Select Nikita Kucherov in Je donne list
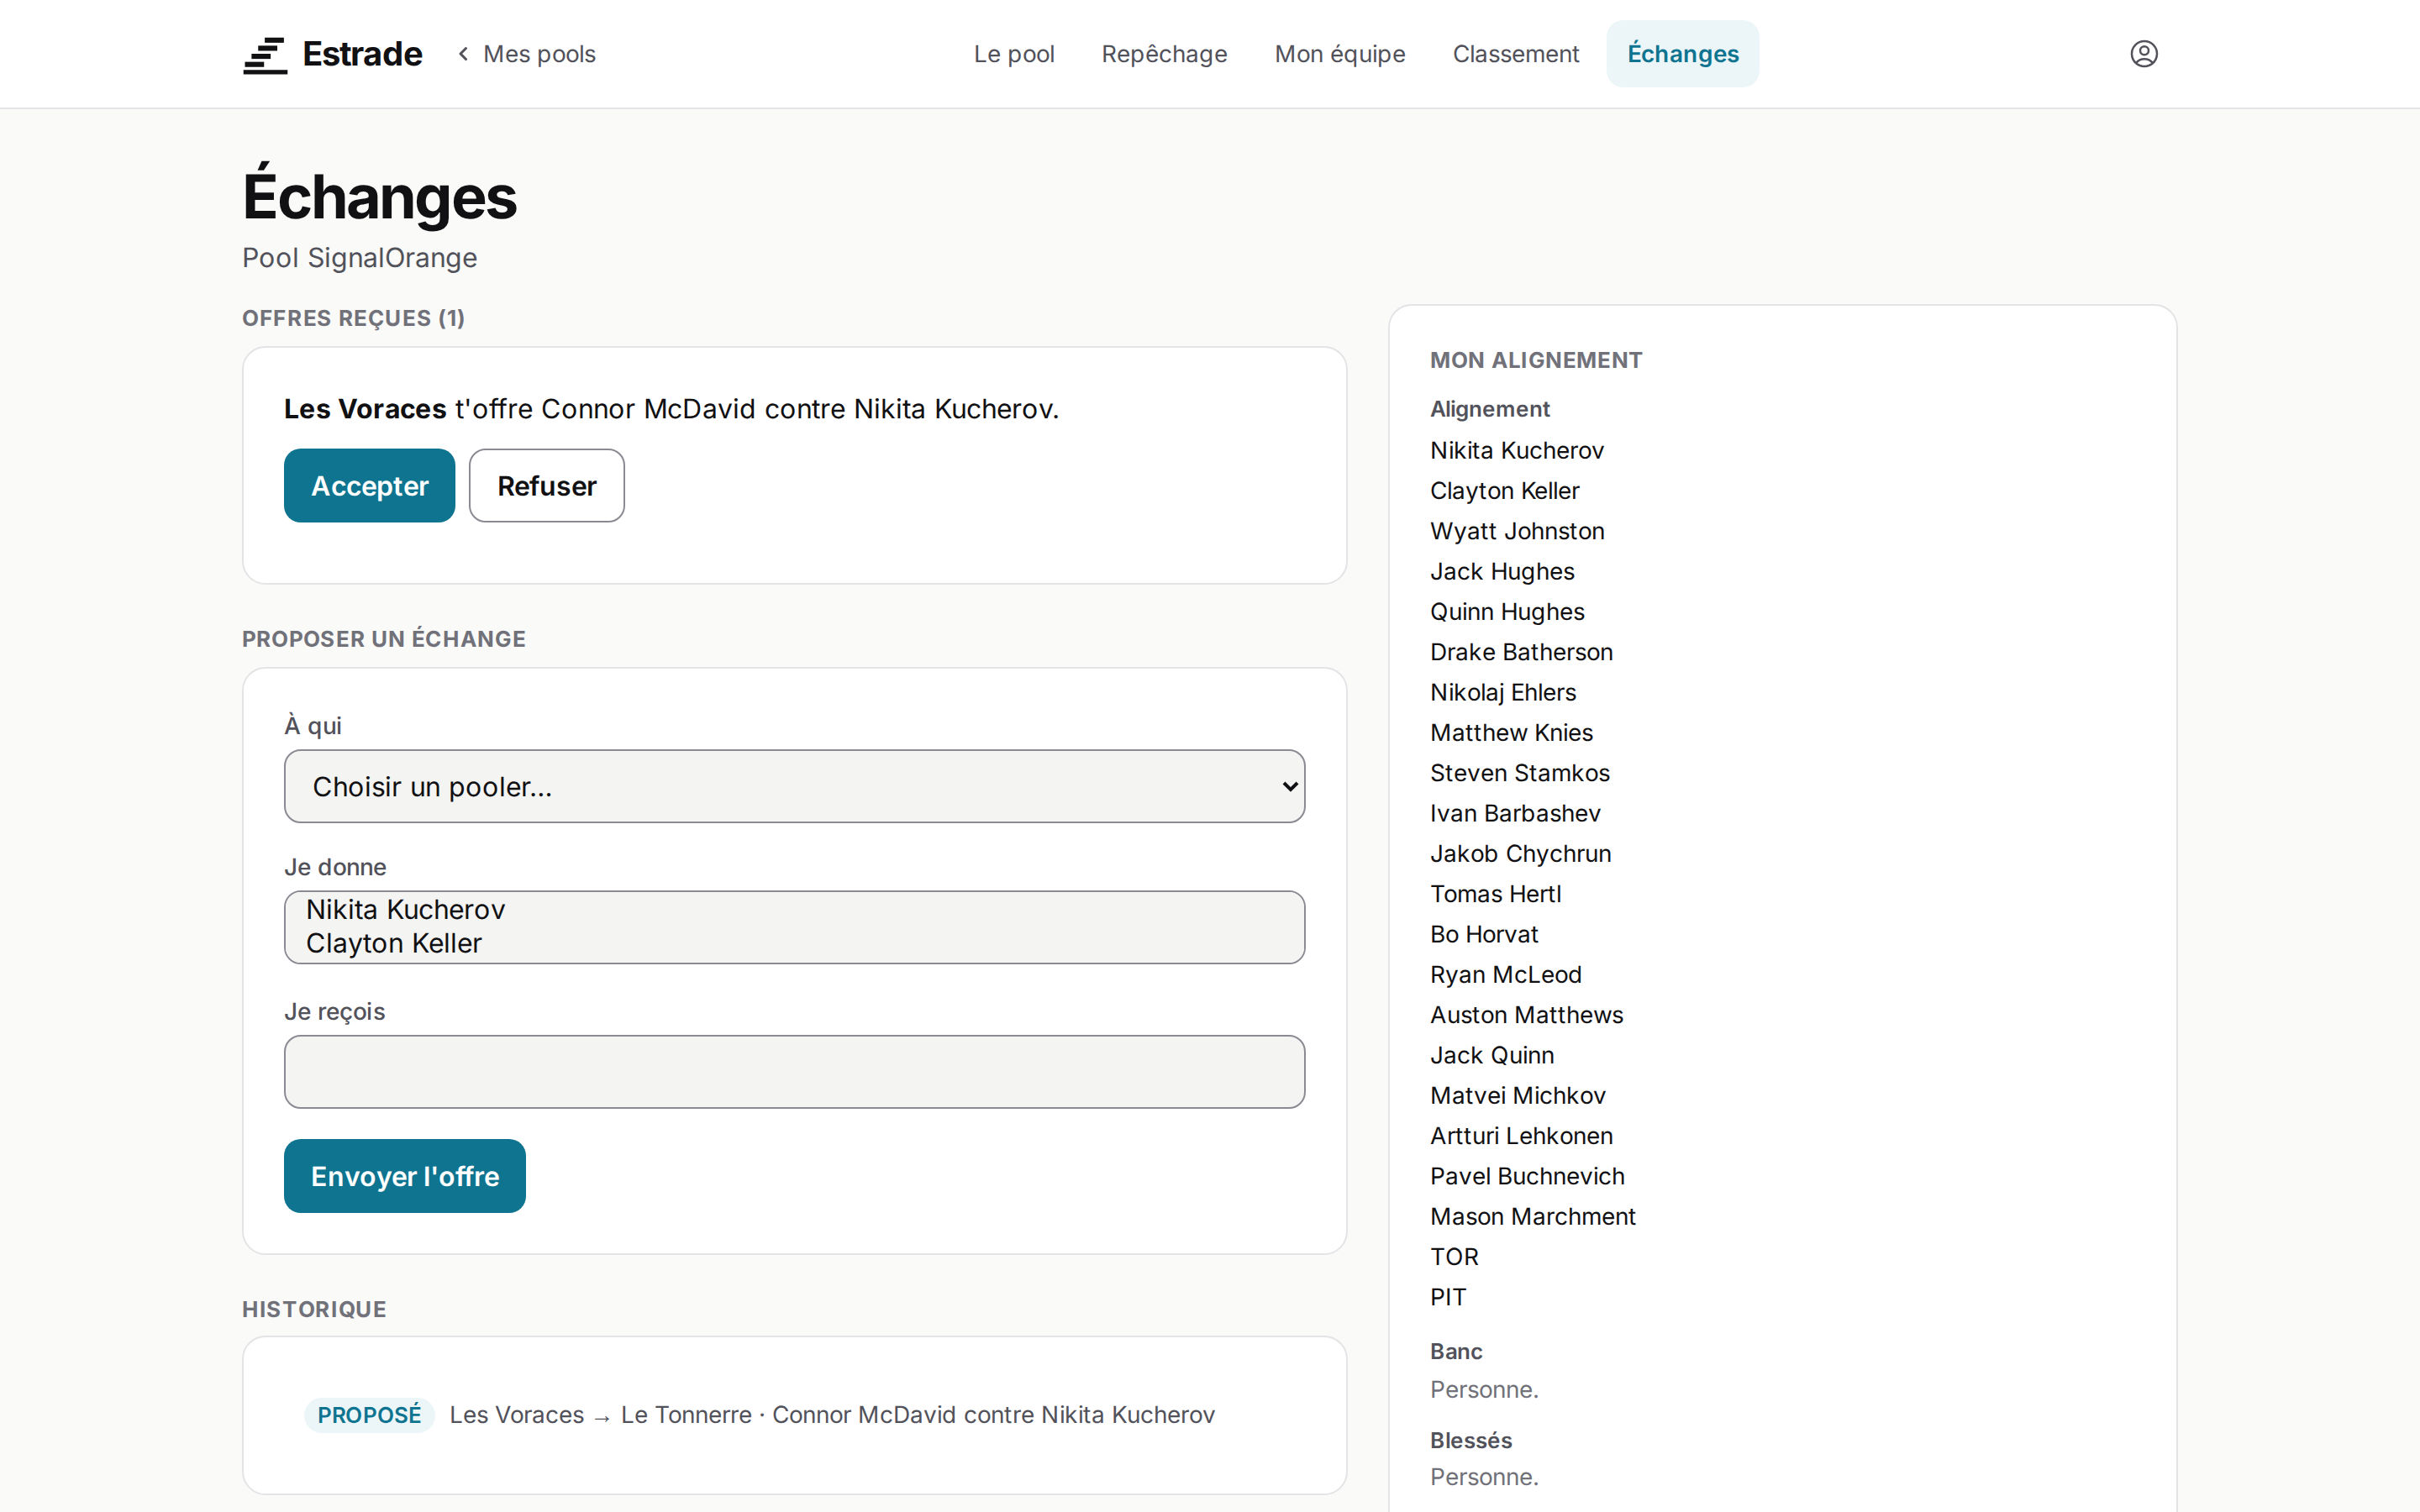 pyautogui.click(x=794, y=909)
